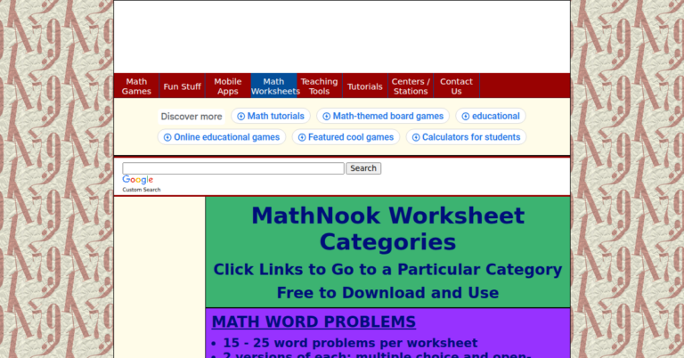The height and width of the screenshot is (358, 684).
Task: Open Centers / Stations nav item
Action: pyautogui.click(x=411, y=85)
